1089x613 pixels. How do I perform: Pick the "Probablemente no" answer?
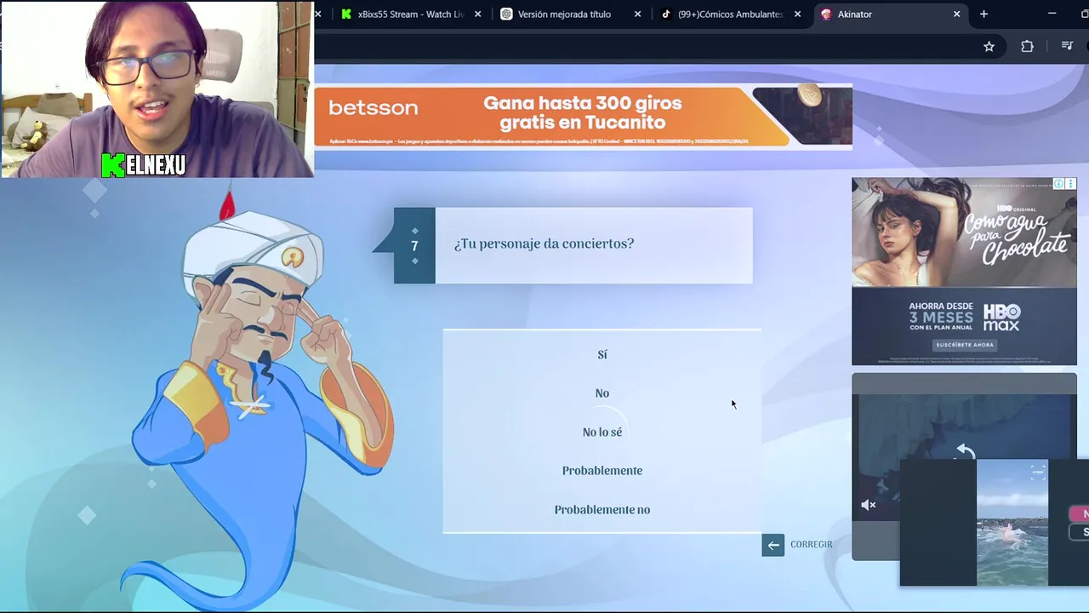pyautogui.click(x=602, y=510)
